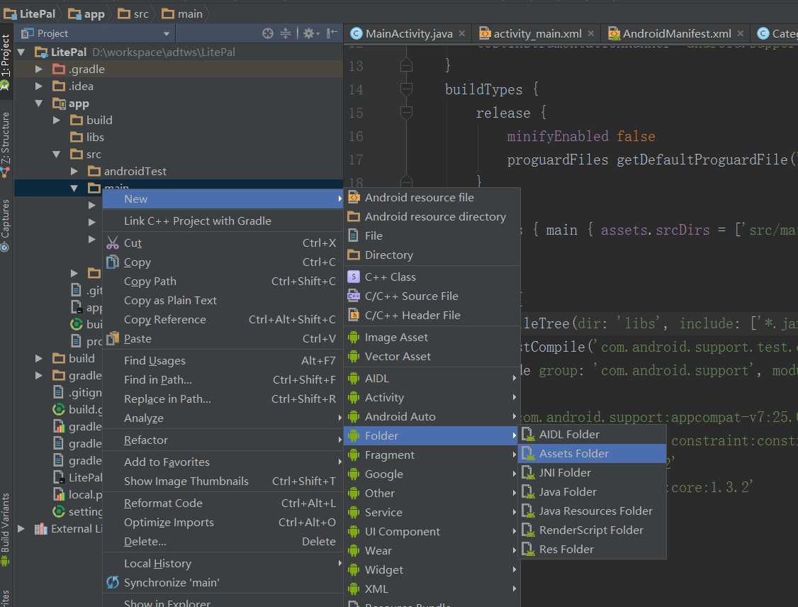The height and width of the screenshot is (607, 798).
Task: Click the fold marker on line 15
Action: click(406, 113)
